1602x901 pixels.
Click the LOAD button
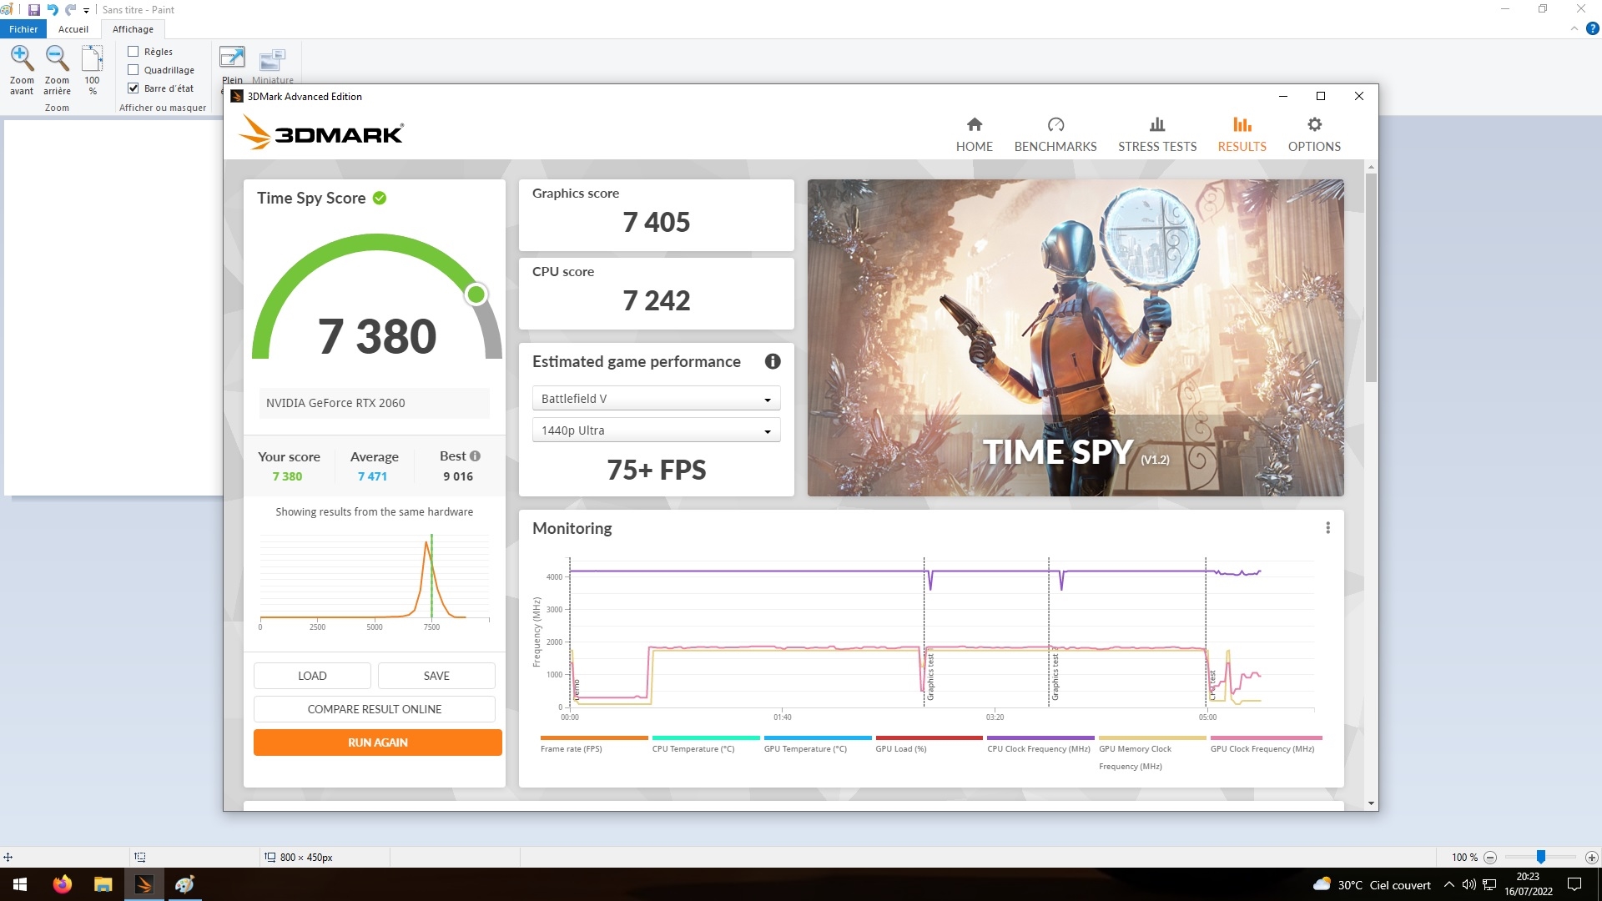(x=312, y=676)
